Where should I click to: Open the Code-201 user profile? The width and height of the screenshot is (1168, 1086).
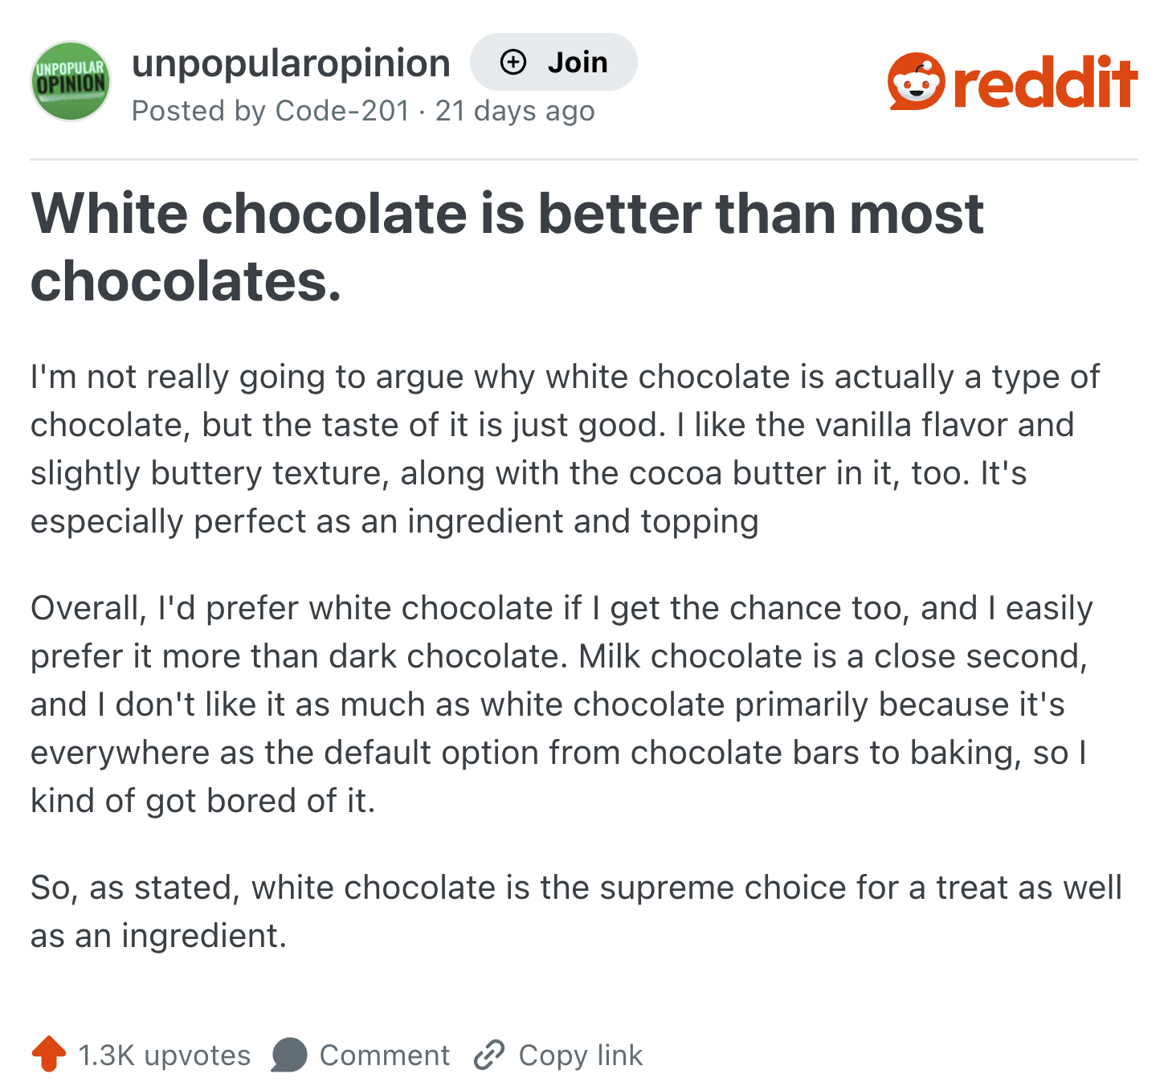[343, 111]
